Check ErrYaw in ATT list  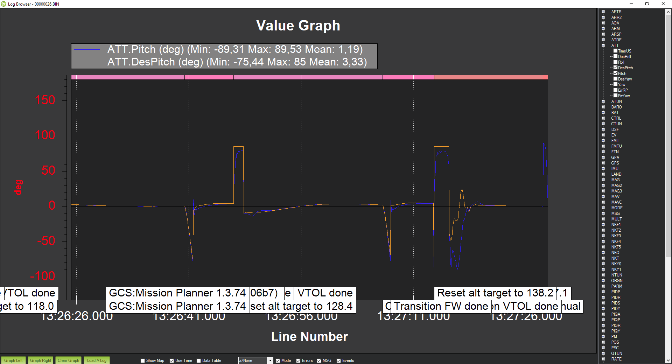click(x=616, y=96)
